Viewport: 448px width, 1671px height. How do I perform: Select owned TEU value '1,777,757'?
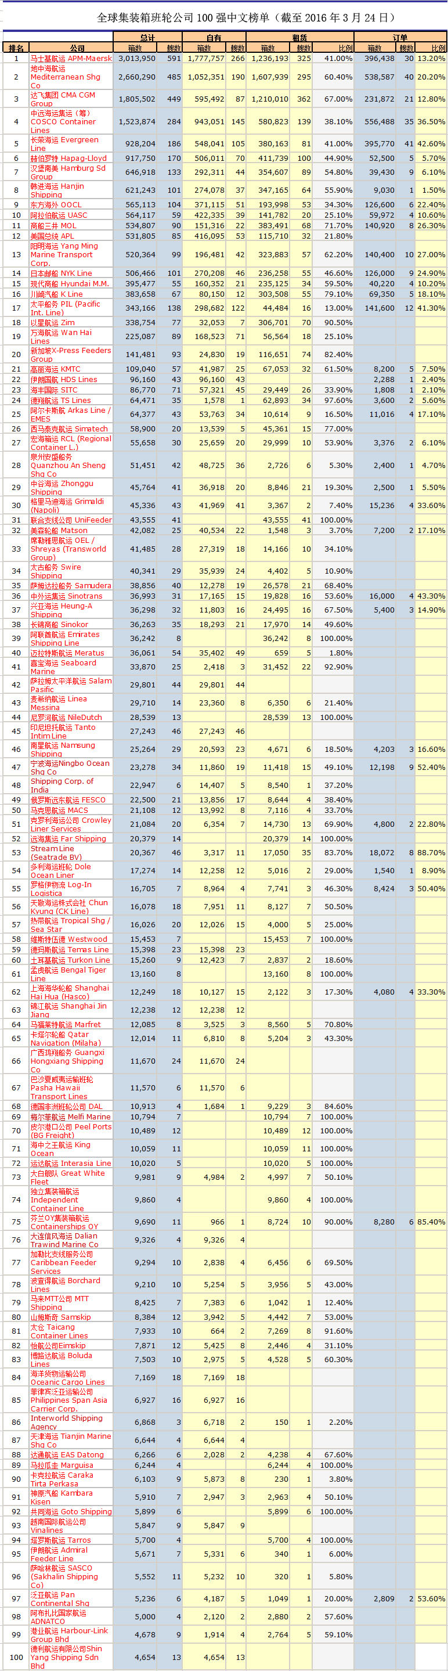(x=206, y=59)
